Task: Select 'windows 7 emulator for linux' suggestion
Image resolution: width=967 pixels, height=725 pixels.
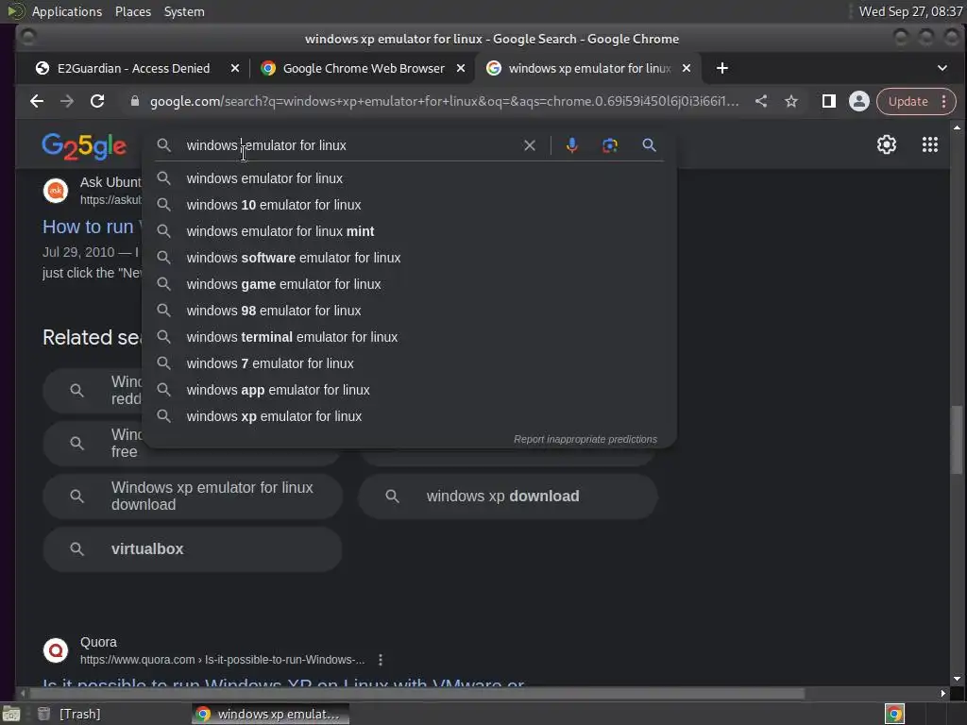Action: click(x=410, y=363)
